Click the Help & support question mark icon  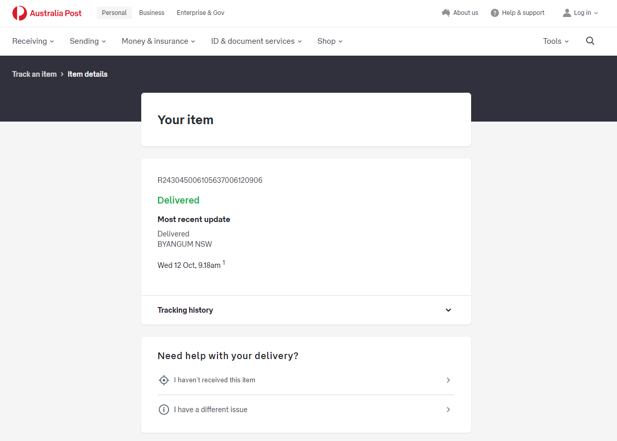(495, 13)
